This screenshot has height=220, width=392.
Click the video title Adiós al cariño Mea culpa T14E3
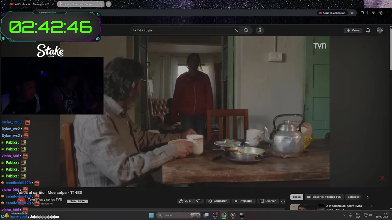pyautogui.click(x=50, y=193)
